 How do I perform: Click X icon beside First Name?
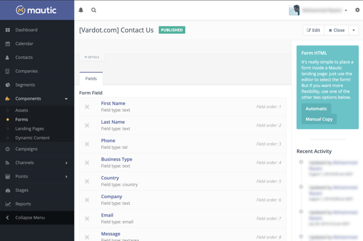coord(87,107)
